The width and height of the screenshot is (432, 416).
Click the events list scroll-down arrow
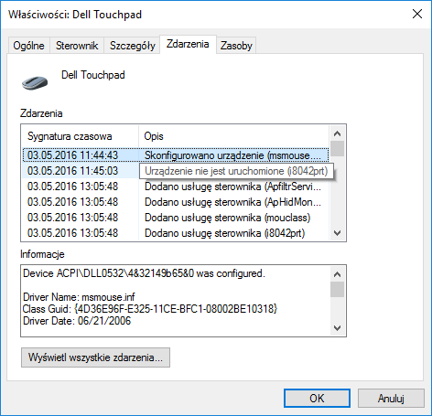pyautogui.click(x=337, y=233)
